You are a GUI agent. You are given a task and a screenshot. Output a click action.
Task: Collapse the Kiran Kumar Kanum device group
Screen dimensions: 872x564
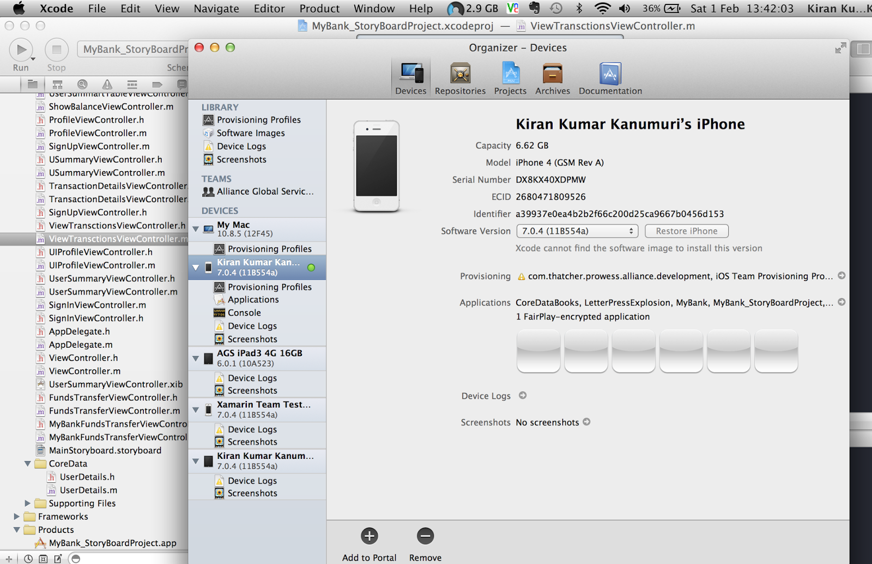(x=196, y=461)
